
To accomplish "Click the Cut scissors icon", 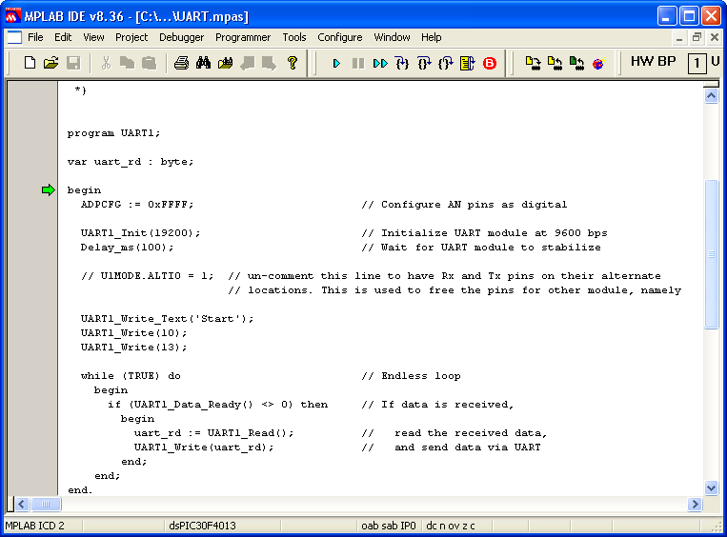I will tap(106, 63).
